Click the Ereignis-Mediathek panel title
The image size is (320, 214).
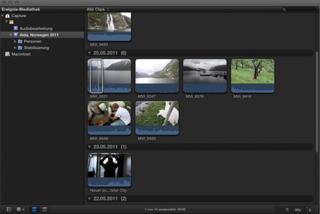[x=21, y=9]
